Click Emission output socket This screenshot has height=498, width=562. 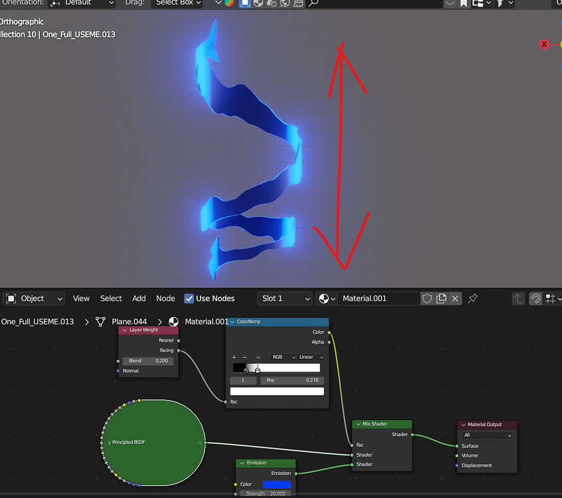[296, 473]
